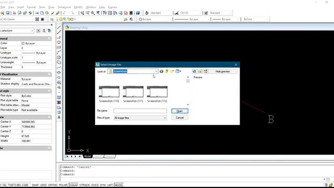Click the Save icon in Standard toolbar
The height and width of the screenshot is (188, 334).
(8, 13)
